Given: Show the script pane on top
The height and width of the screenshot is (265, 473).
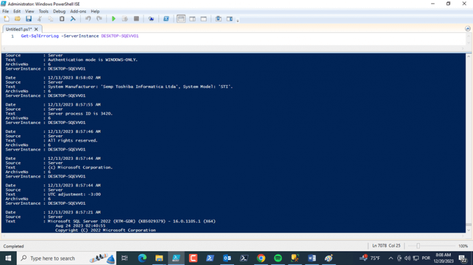Looking at the screenshot, I should tap(181, 18).
